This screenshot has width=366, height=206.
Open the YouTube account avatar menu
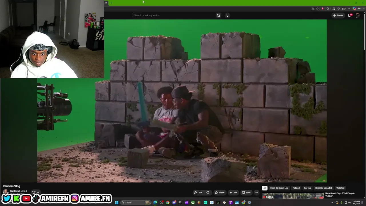click(357, 15)
